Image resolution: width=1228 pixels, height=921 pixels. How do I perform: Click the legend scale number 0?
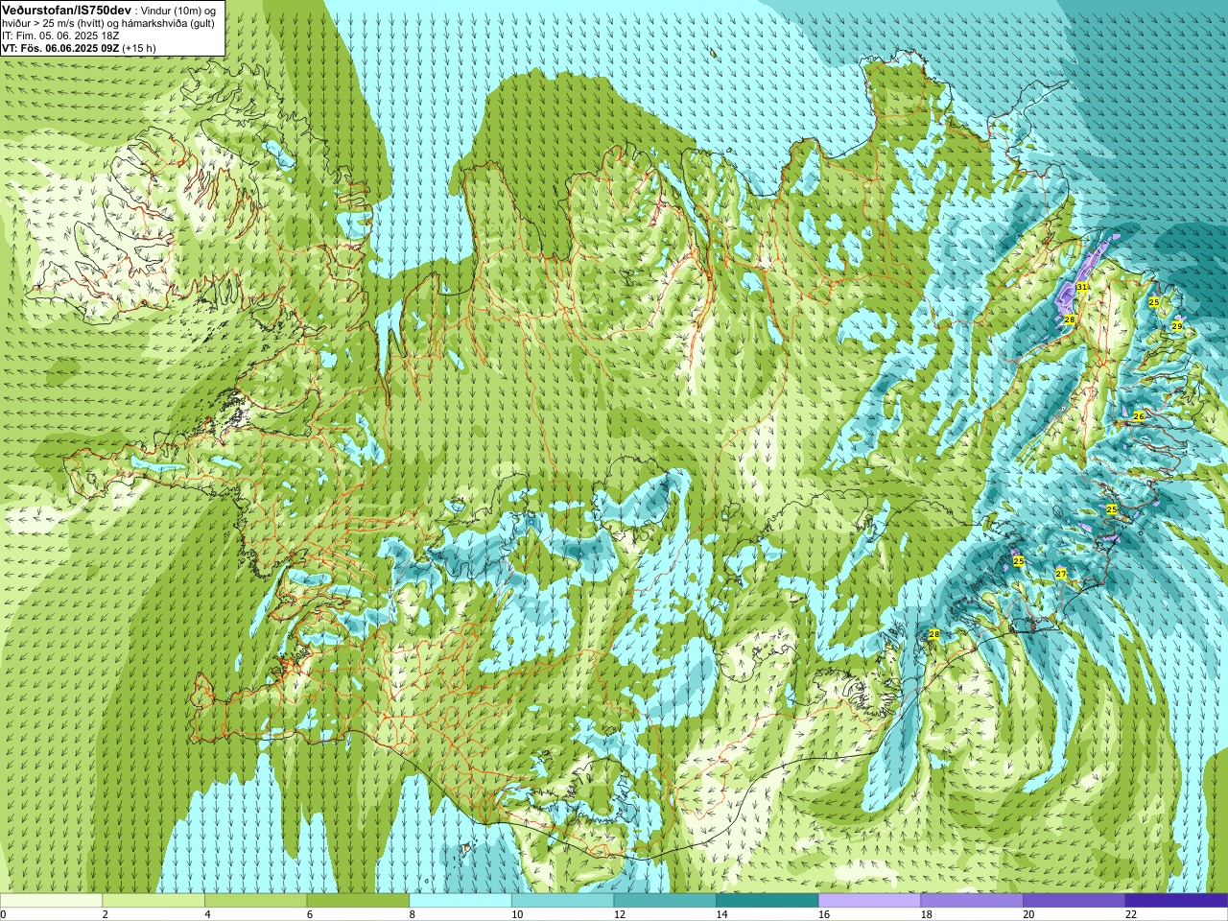pyautogui.click(x=3, y=914)
